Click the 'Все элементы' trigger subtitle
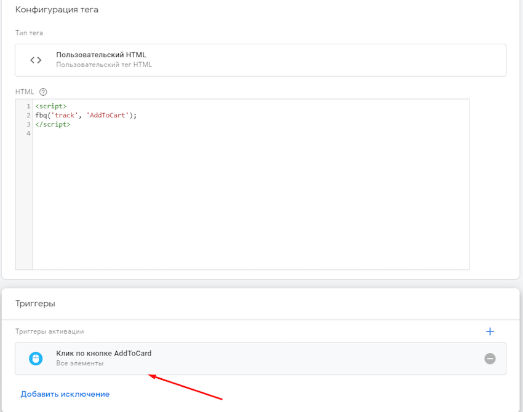 [x=79, y=363]
